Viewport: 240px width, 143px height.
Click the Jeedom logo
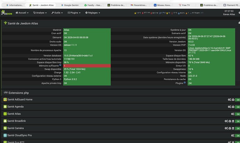(x=7, y=12)
